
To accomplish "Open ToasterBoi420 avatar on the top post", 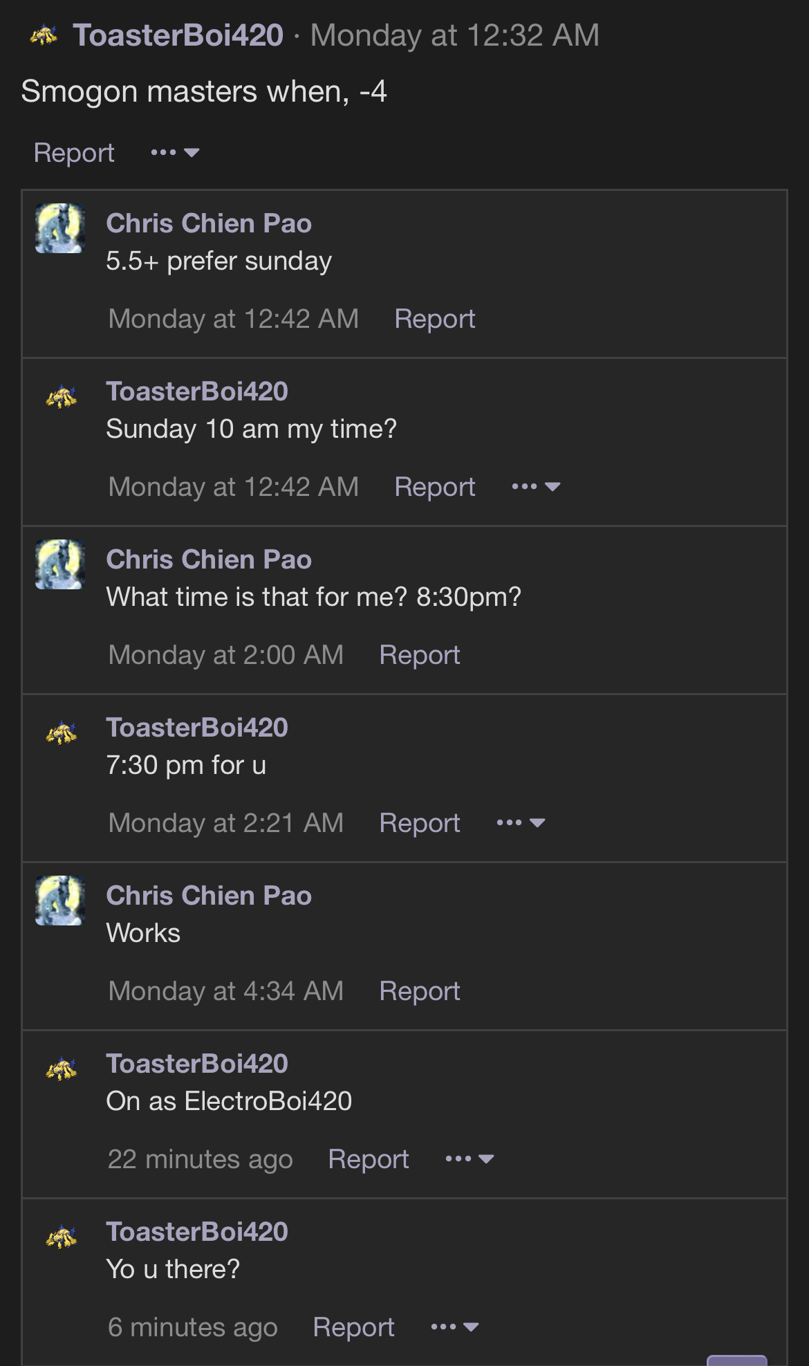I will (44, 35).
